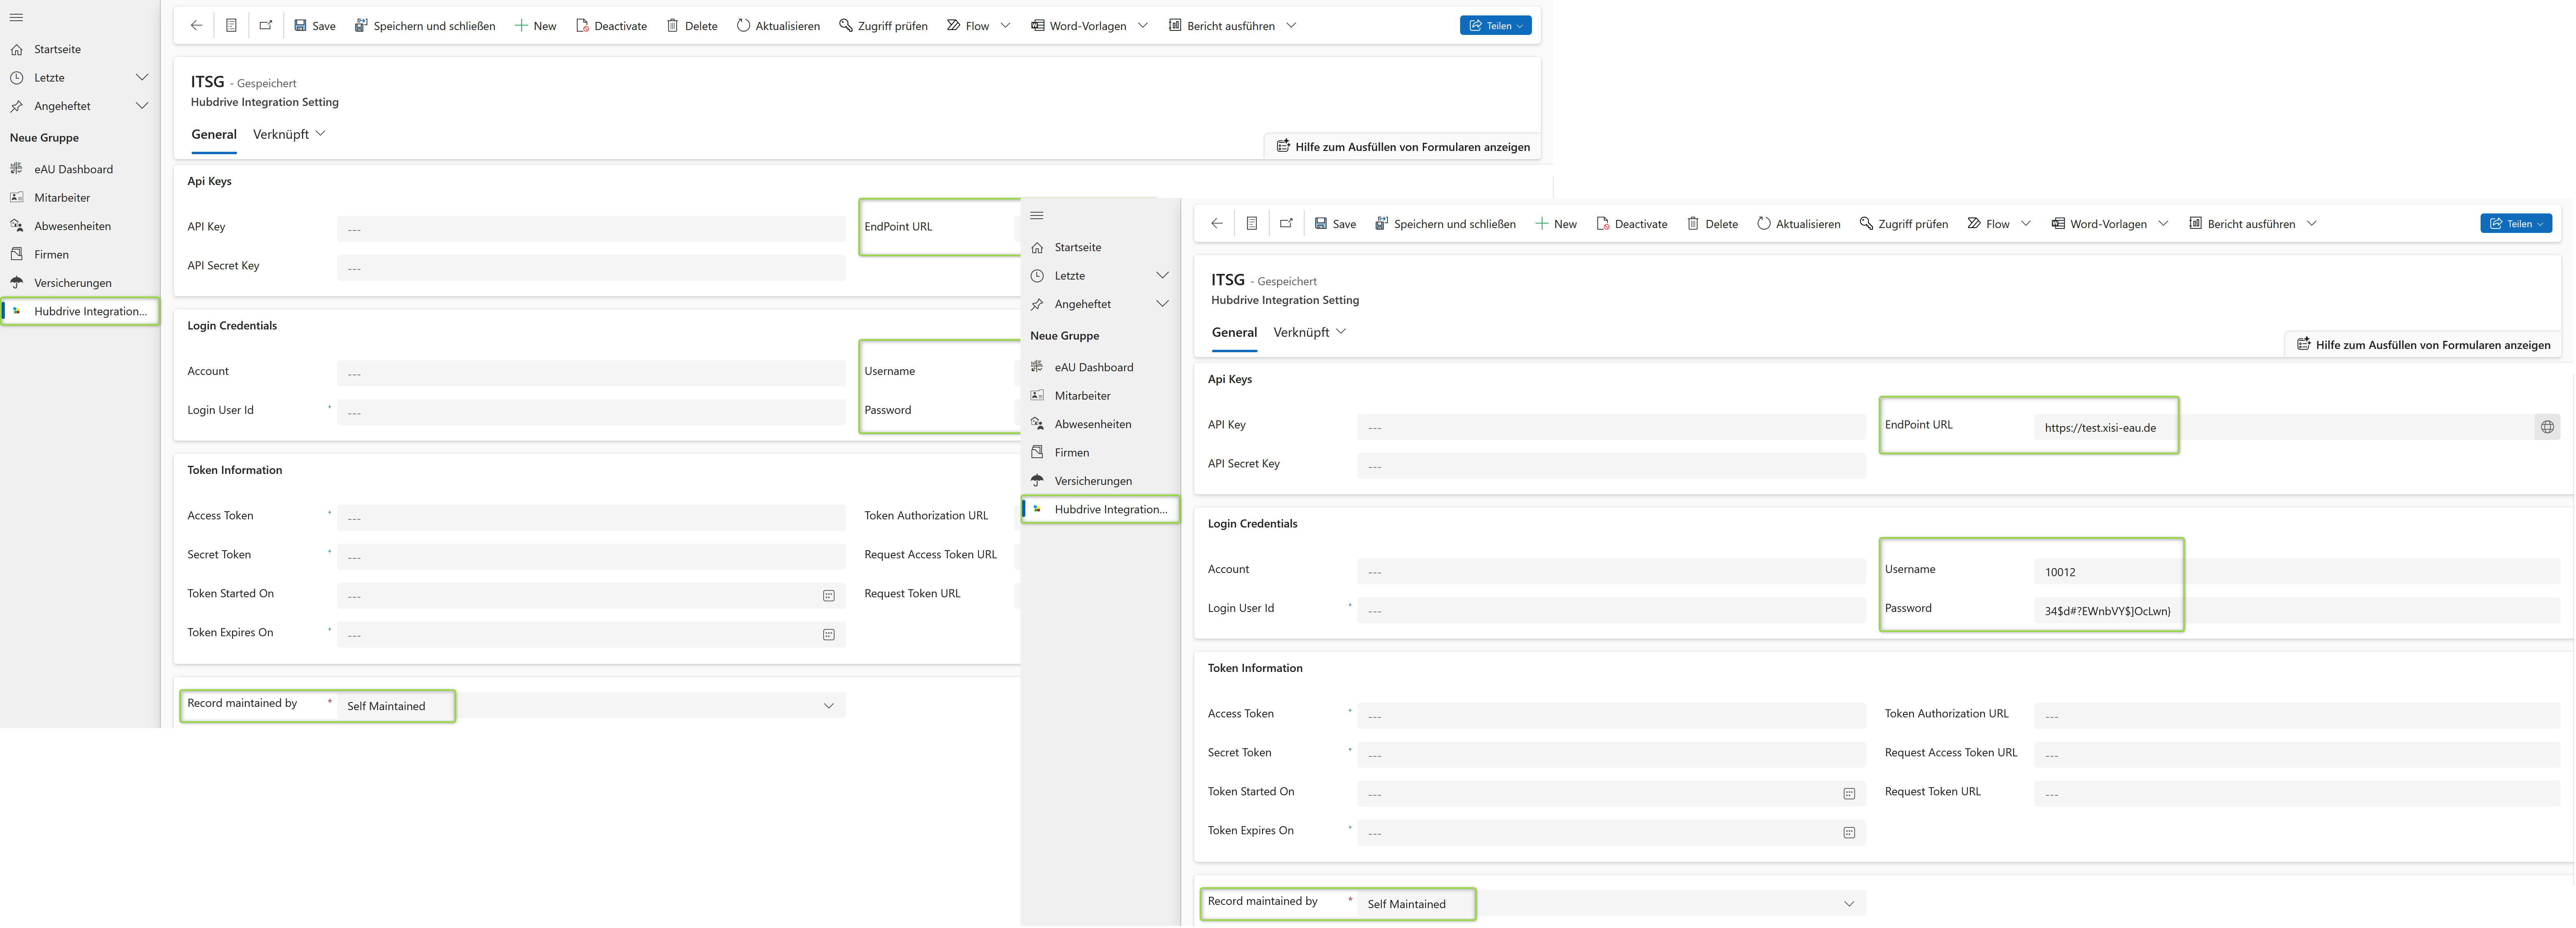Screen dimensions: 2576x928
Task: Open record in new window icon, front window
Action: pyautogui.click(x=1286, y=224)
